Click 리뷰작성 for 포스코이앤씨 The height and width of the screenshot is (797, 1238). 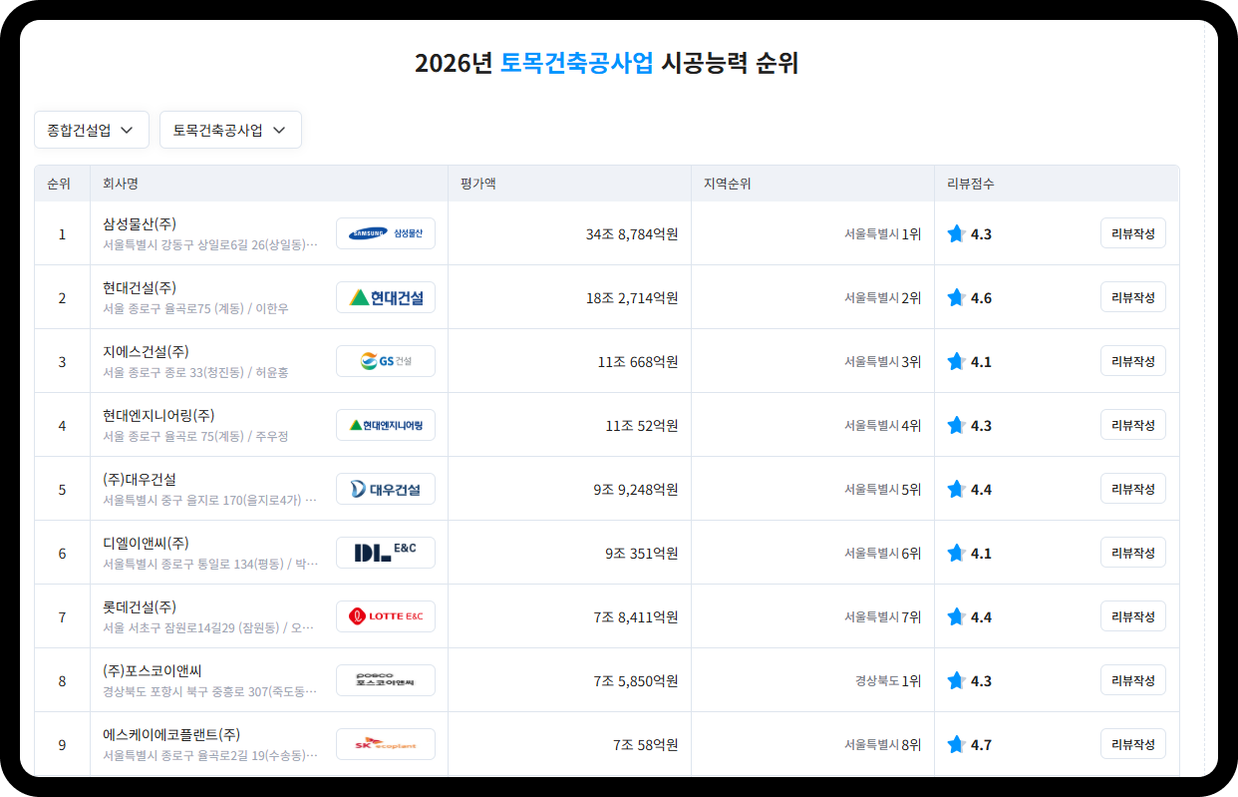[x=1133, y=680]
